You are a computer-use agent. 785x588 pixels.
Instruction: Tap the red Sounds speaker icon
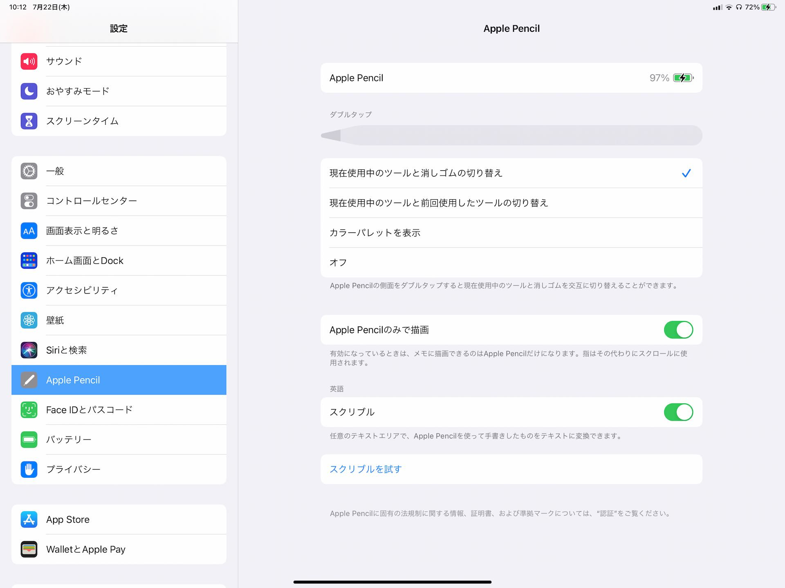29,61
